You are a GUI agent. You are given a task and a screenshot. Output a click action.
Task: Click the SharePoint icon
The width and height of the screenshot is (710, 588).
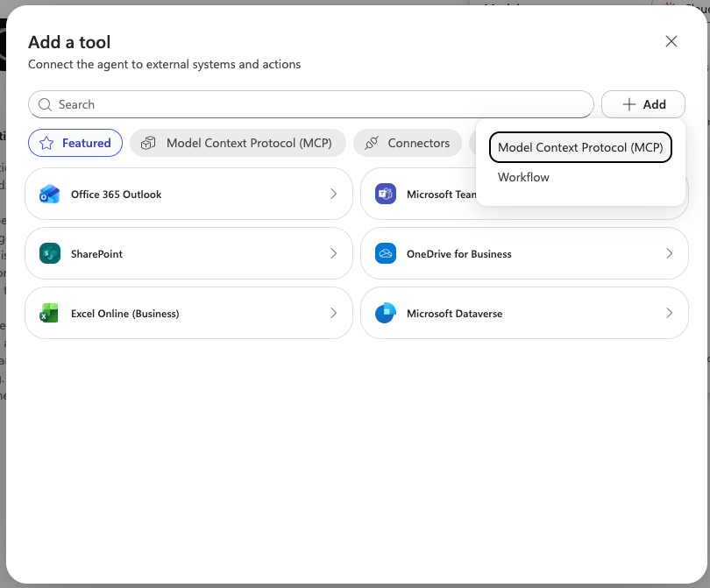pyautogui.click(x=50, y=253)
